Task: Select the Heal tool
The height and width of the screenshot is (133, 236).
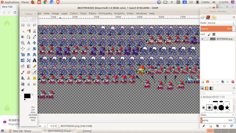Action: click(34, 78)
